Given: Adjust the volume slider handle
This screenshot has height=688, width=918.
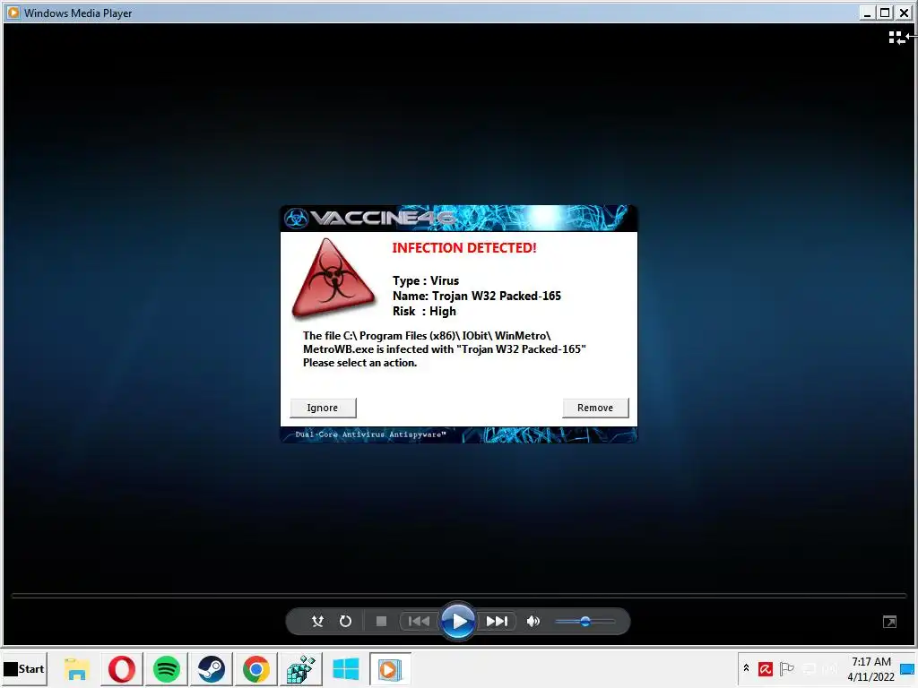Looking at the screenshot, I should click(585, 622).
